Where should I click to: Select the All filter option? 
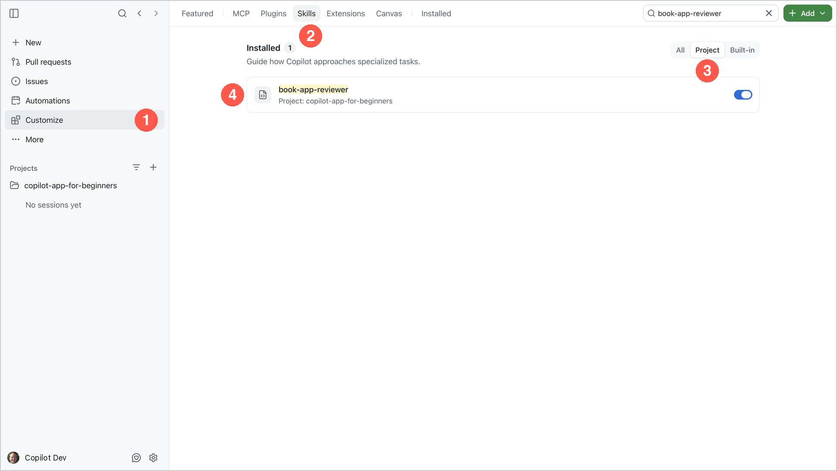click(x=680, y=50)
